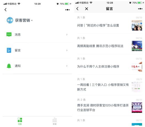Tap the blue 留言 comments icon
The image size is (145, 127).
(x=9, y=50)
